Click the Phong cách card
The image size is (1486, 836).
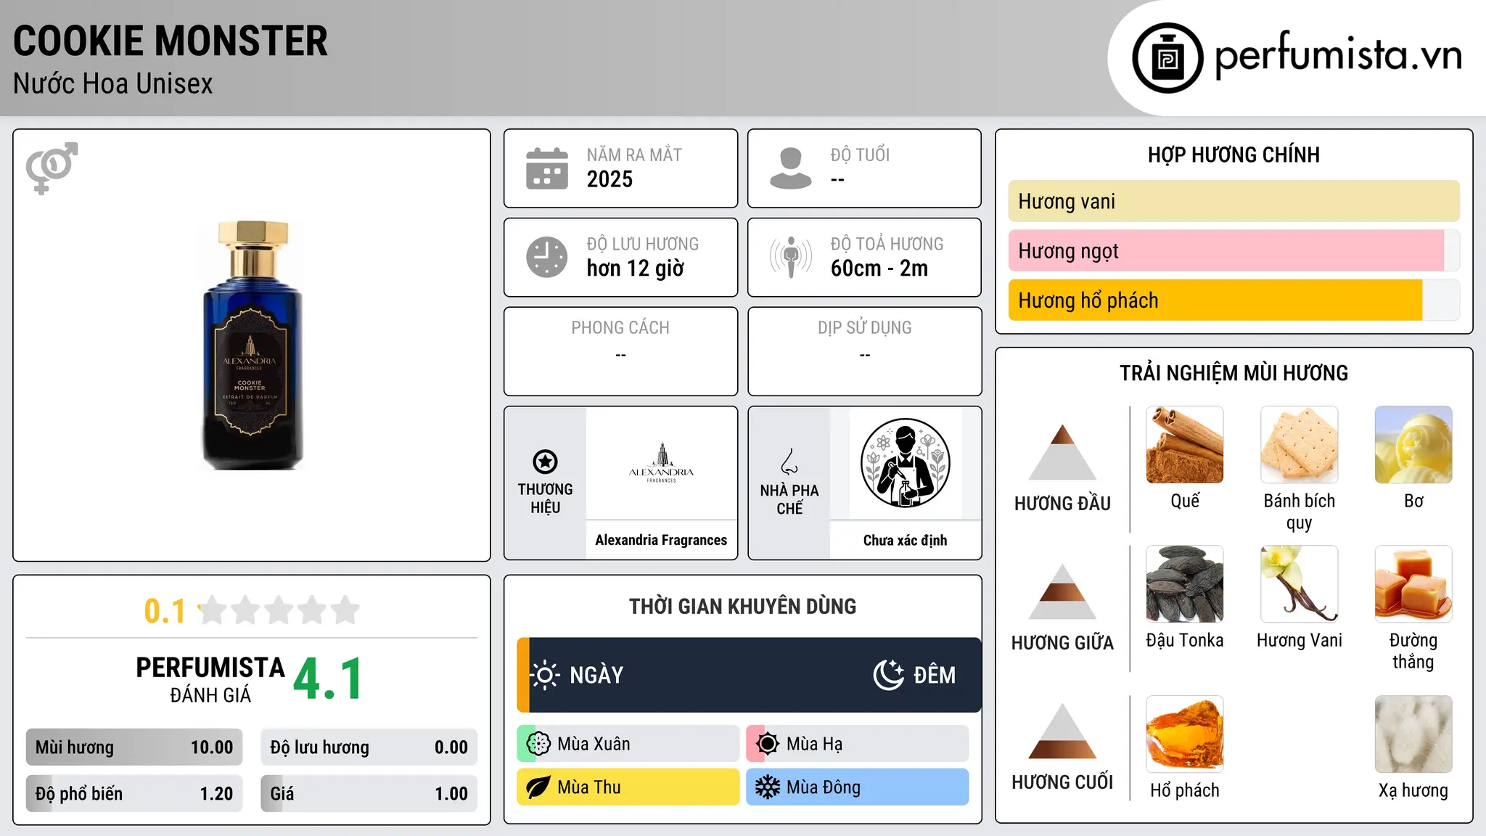tap(620, 351)
